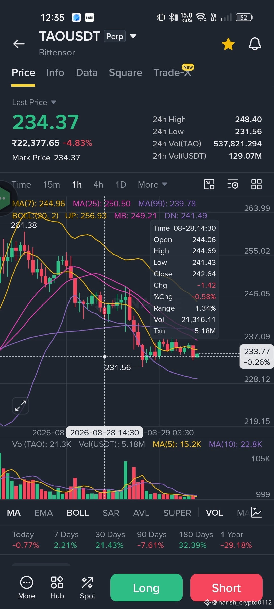Select the 4h interval
Viewport: 274px width, 609px height.
pos(98,184)
